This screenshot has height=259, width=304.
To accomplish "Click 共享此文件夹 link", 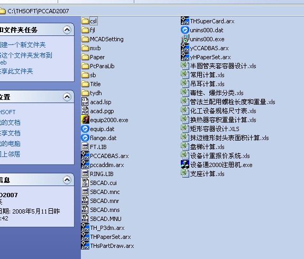I will [16, 71].
